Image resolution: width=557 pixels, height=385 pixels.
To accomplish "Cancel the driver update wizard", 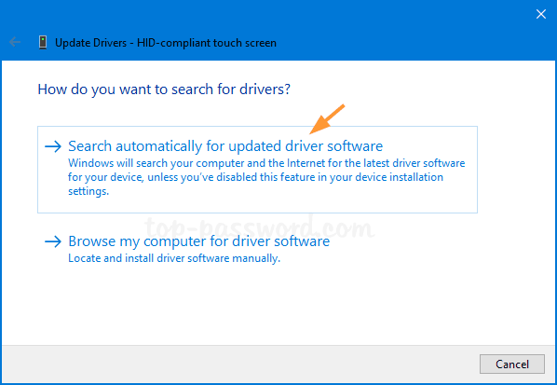I will [512, 364].
